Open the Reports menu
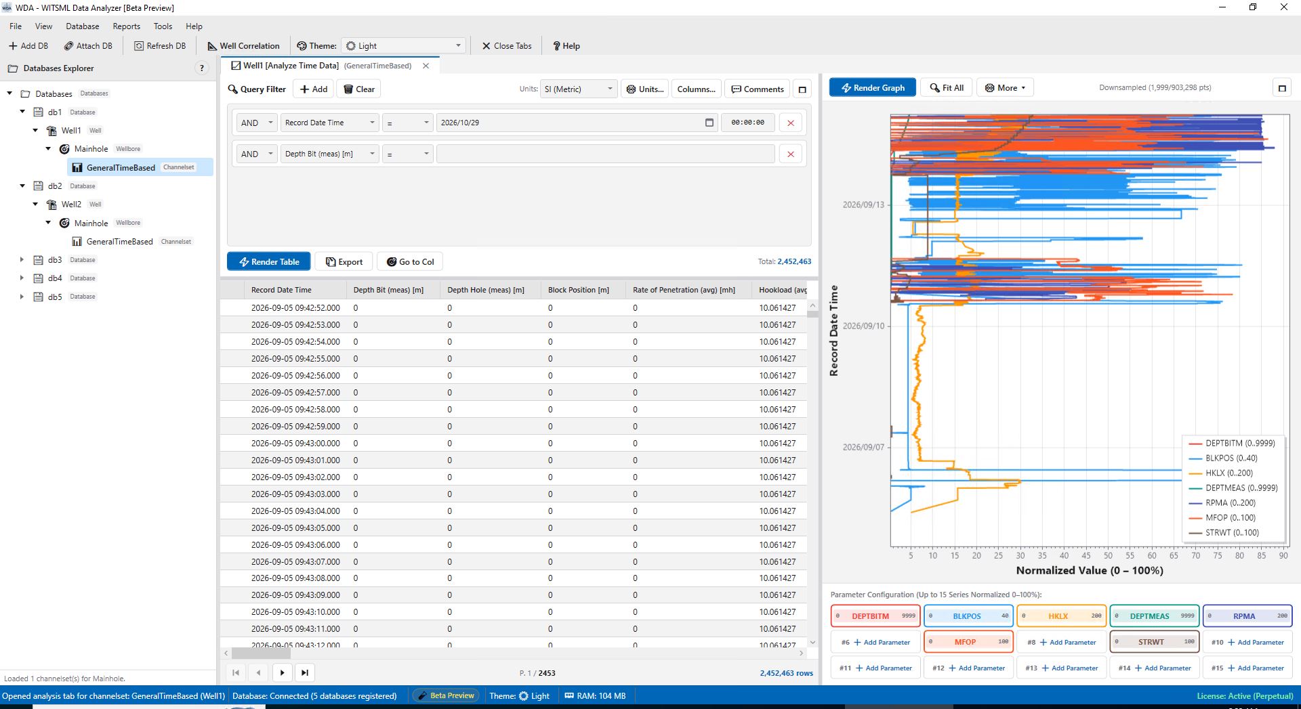 point(127,26)
